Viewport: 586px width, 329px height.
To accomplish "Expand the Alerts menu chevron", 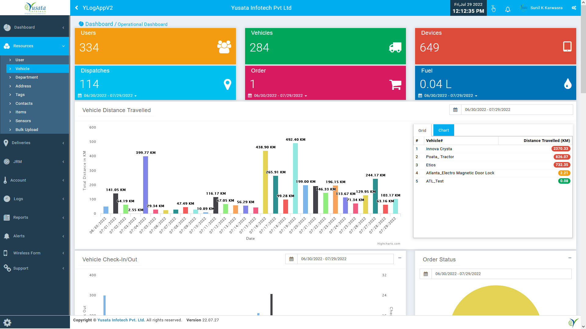I will pos(63,236).
